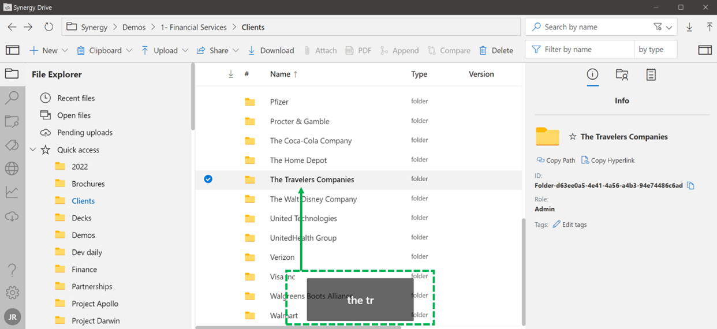
Task: Open Recent files
Action: tap(68, 98)
